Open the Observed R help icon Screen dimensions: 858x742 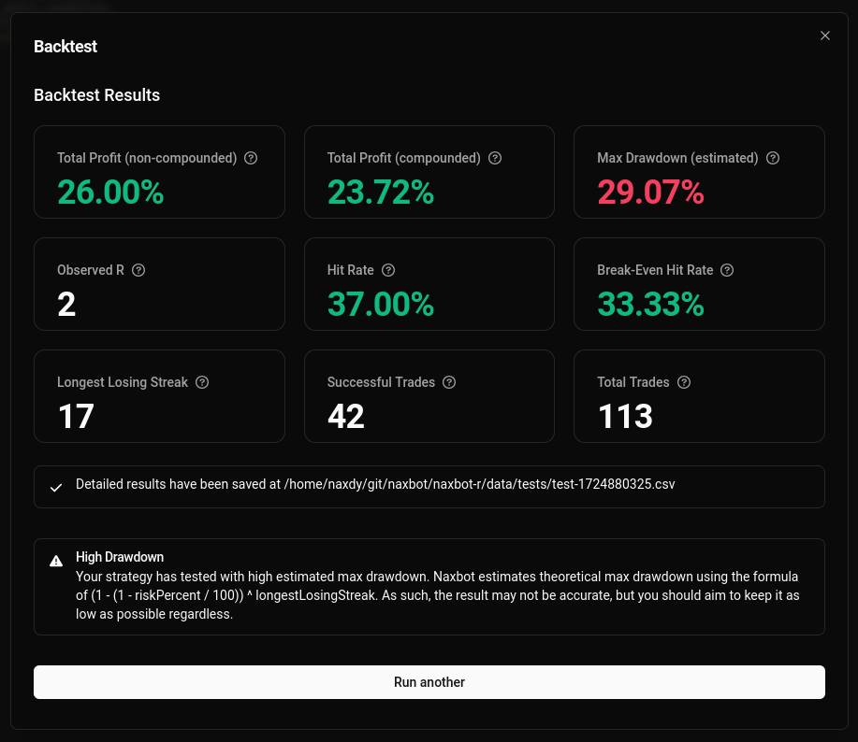[x=138, y=270]
